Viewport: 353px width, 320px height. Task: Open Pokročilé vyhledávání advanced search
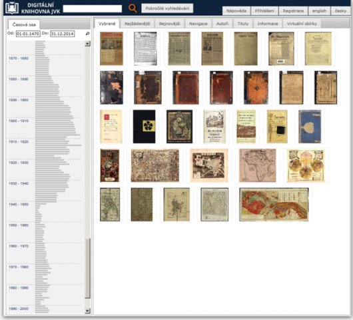pyautogui.click(x=167, y=9)
